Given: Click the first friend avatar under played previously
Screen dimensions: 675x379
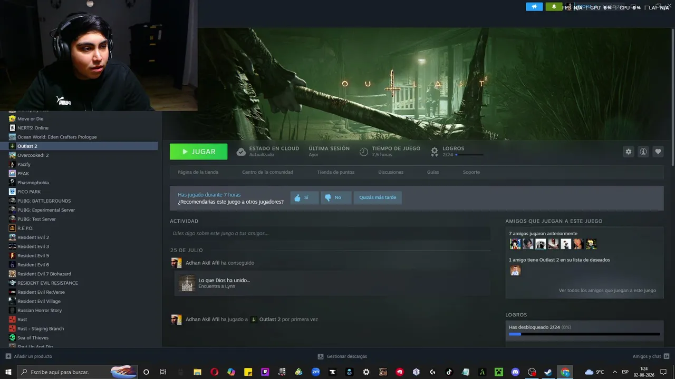Looking at the screenshot, I should pos(515,244).
